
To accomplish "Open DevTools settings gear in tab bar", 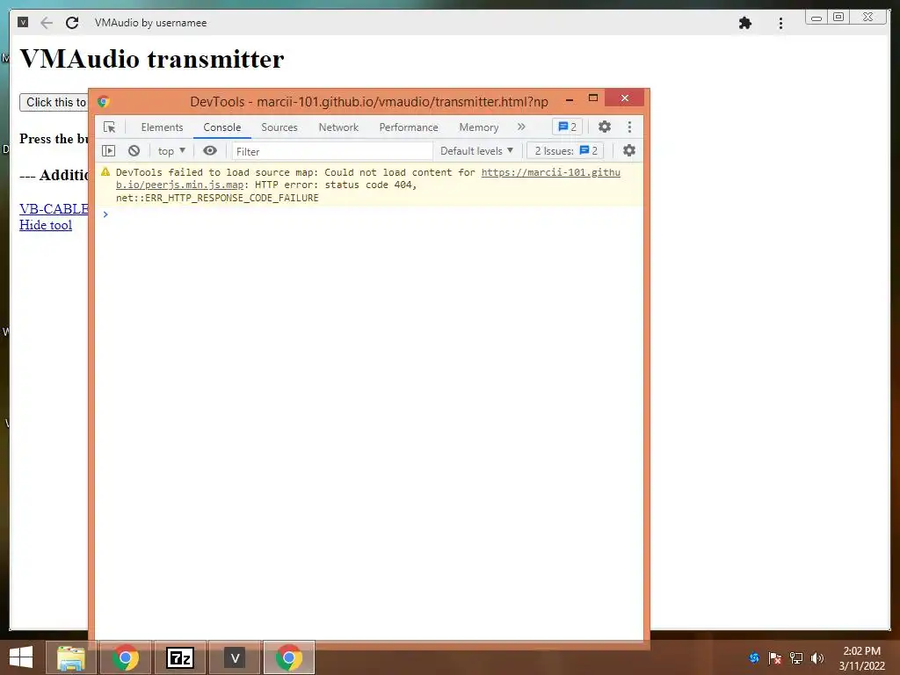I will (x=605, y=127).
